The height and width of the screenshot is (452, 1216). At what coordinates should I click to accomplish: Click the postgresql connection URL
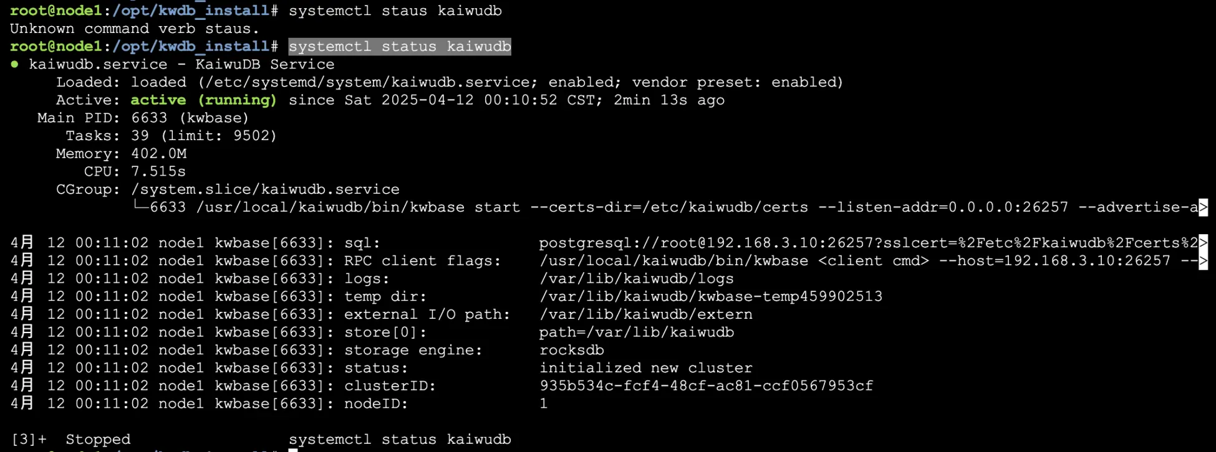click(868, 243)
